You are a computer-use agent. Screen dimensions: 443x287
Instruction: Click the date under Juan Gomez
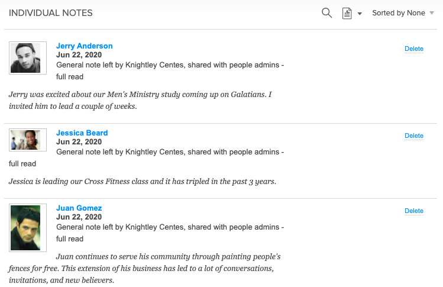pyautogui.click(x=79, y=217)
